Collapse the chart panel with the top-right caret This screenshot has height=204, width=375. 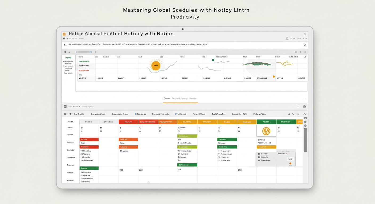pyautogui.click(x=305, y=57)
